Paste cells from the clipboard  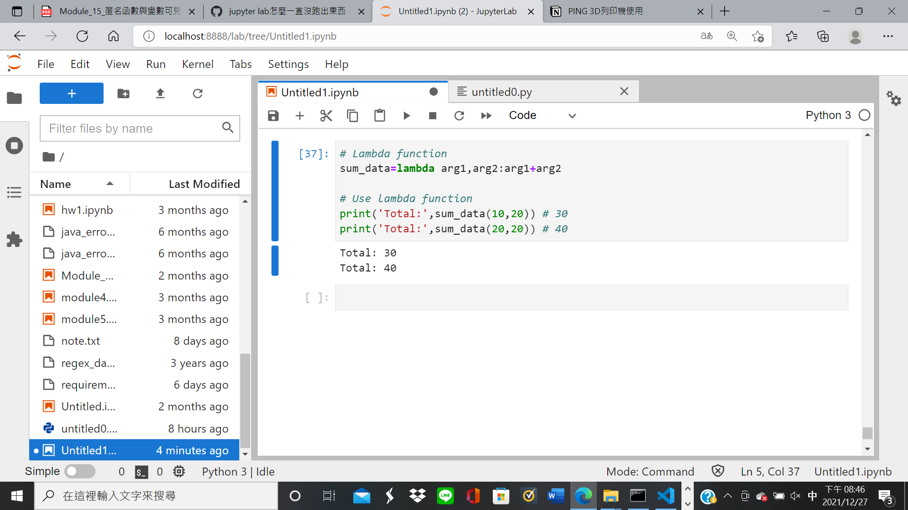click(x=380, y=115)
